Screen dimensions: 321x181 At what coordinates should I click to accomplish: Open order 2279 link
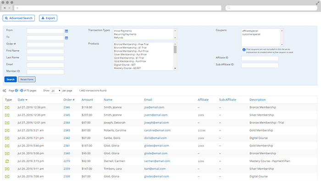[67, 161]
